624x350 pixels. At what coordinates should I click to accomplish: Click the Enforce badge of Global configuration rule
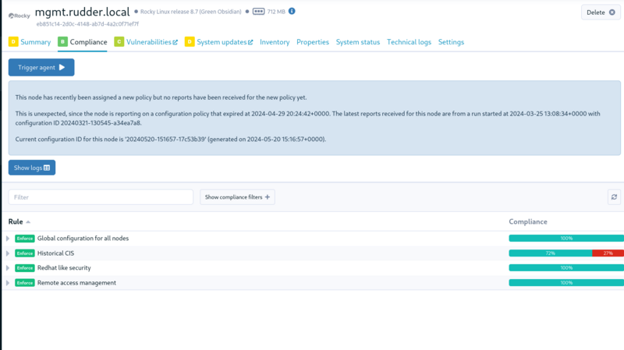pyautogui.click(x=25, y=239)
